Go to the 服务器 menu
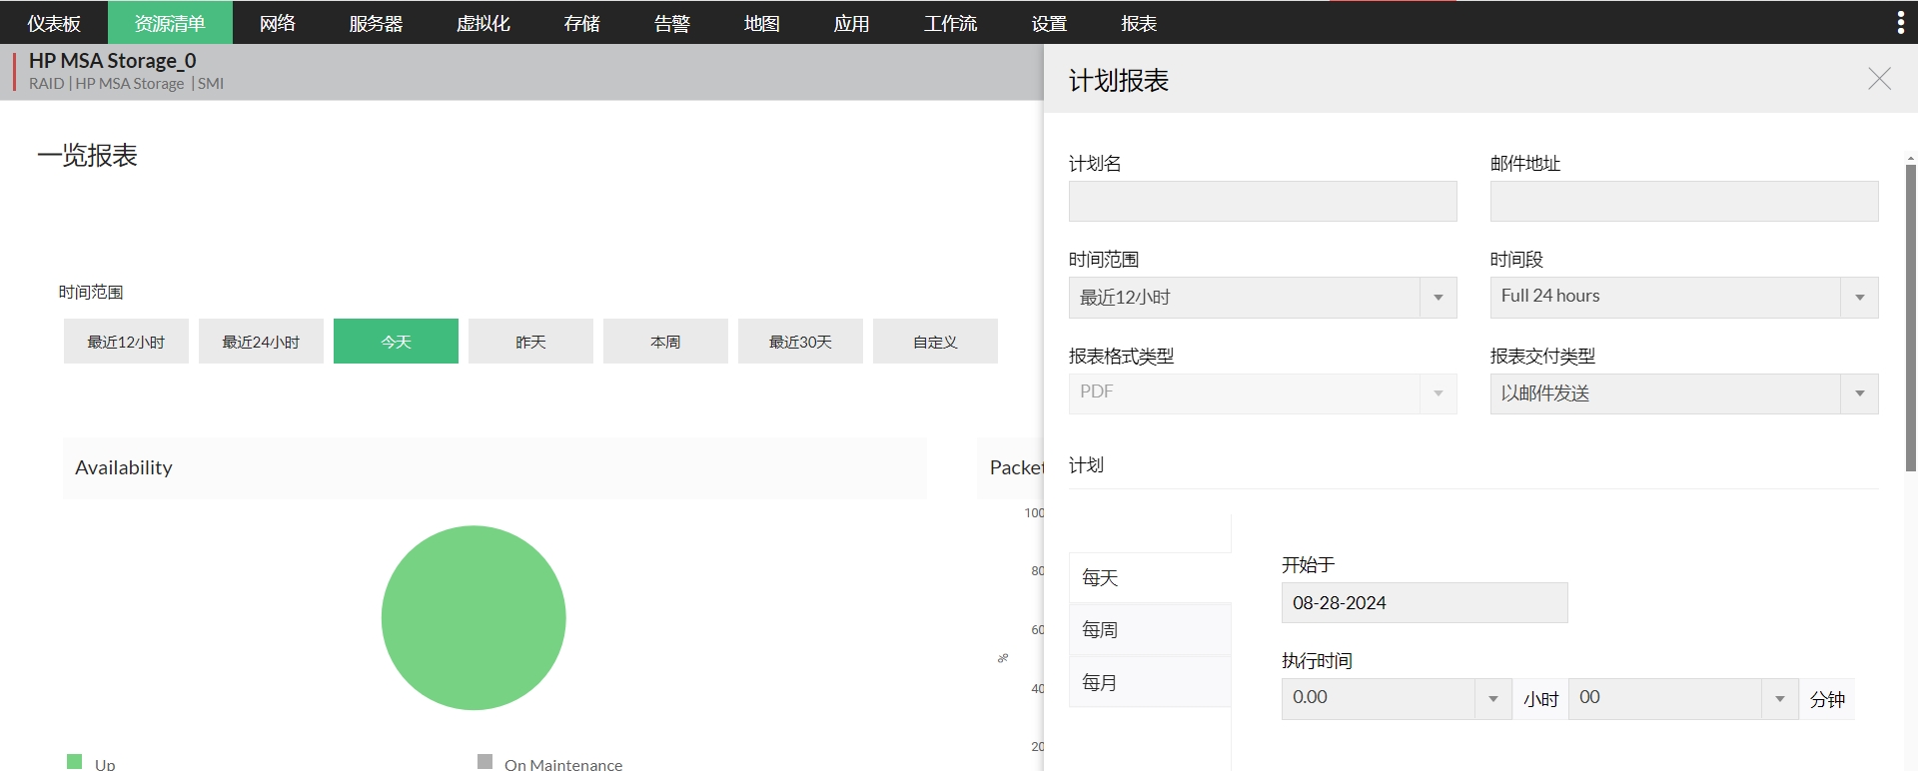1918x771 pixels. [376, 23]
